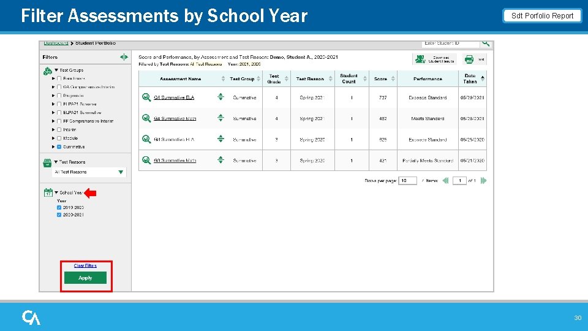Go to next page with right arrows

pos(483,180)
